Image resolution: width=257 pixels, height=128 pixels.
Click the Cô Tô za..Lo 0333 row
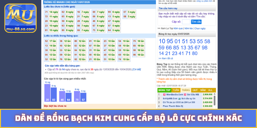(x=185, y=102)
